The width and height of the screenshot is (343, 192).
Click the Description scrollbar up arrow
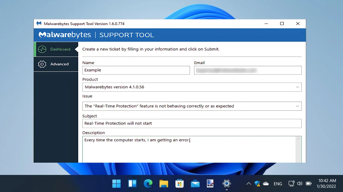pyautogui.click(x=298, y=139)
